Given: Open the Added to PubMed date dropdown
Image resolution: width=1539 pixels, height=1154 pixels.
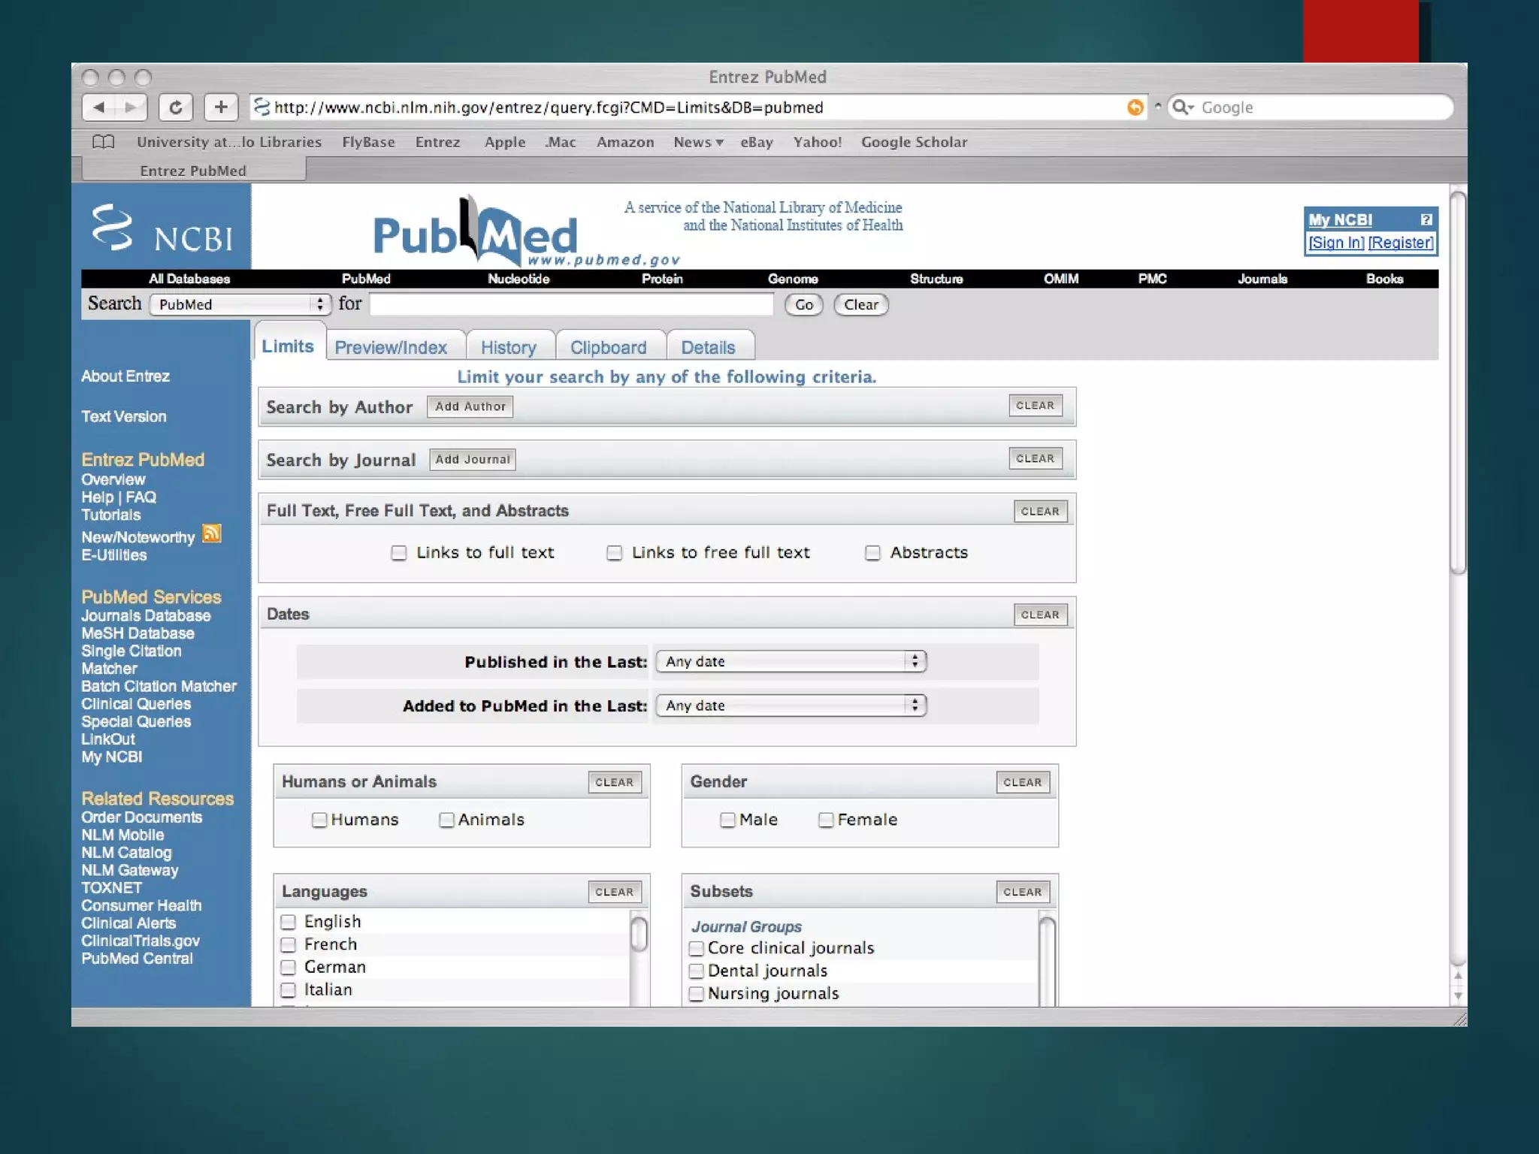Looking at the screenshot, I should pyautogui.click(x=791, y=705).
